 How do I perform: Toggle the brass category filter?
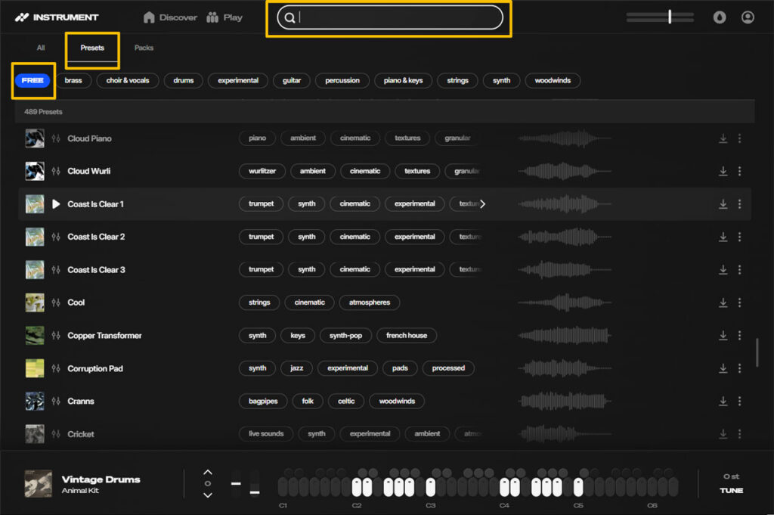tap(73, 81)
